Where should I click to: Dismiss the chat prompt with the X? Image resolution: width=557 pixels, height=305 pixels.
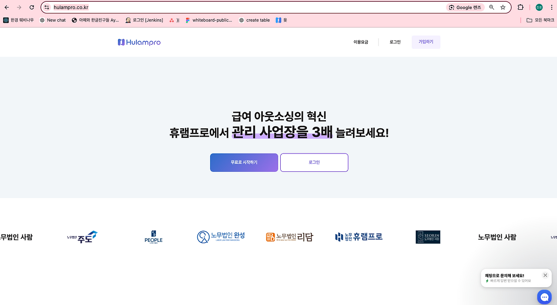pyautogui.click(x=545, y=275)
